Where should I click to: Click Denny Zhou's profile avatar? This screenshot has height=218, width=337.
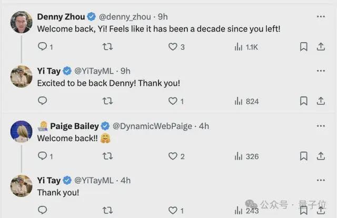(x=22, y=22)
